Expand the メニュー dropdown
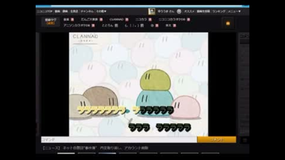This screenshot has width=285, height=160. click(x=234, y=11)
